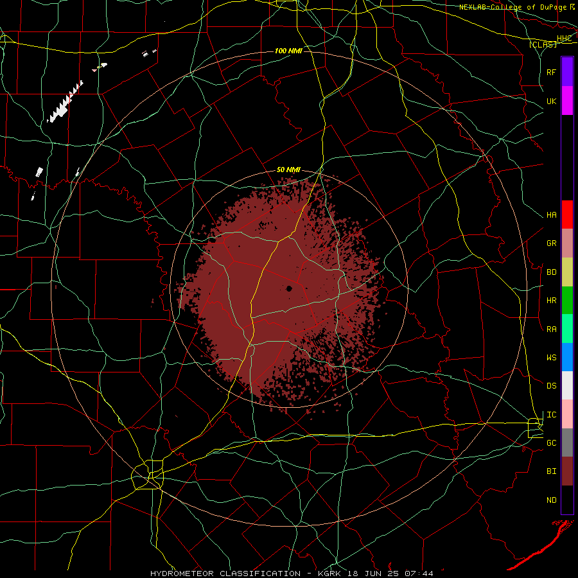
Task: Click the DS legend label
Action: (551, 386)
